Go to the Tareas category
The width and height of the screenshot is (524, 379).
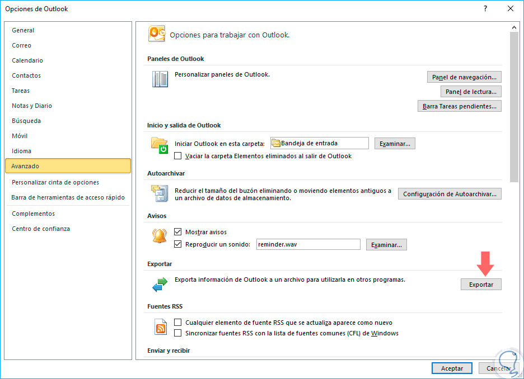[68, 91]
